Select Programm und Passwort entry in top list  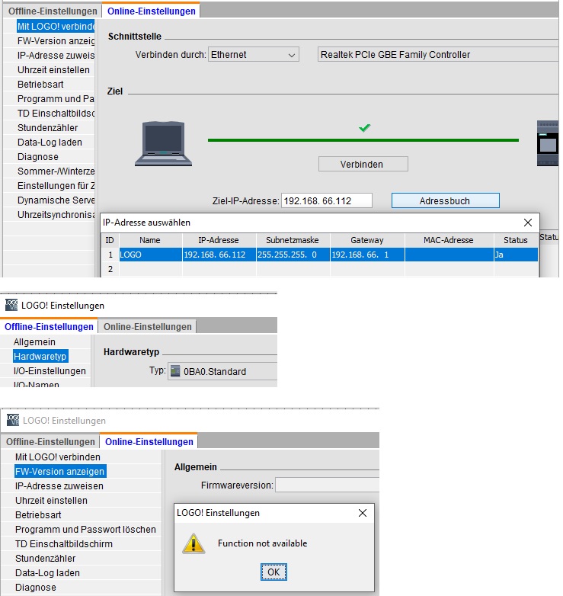click(x=56, y=99)
